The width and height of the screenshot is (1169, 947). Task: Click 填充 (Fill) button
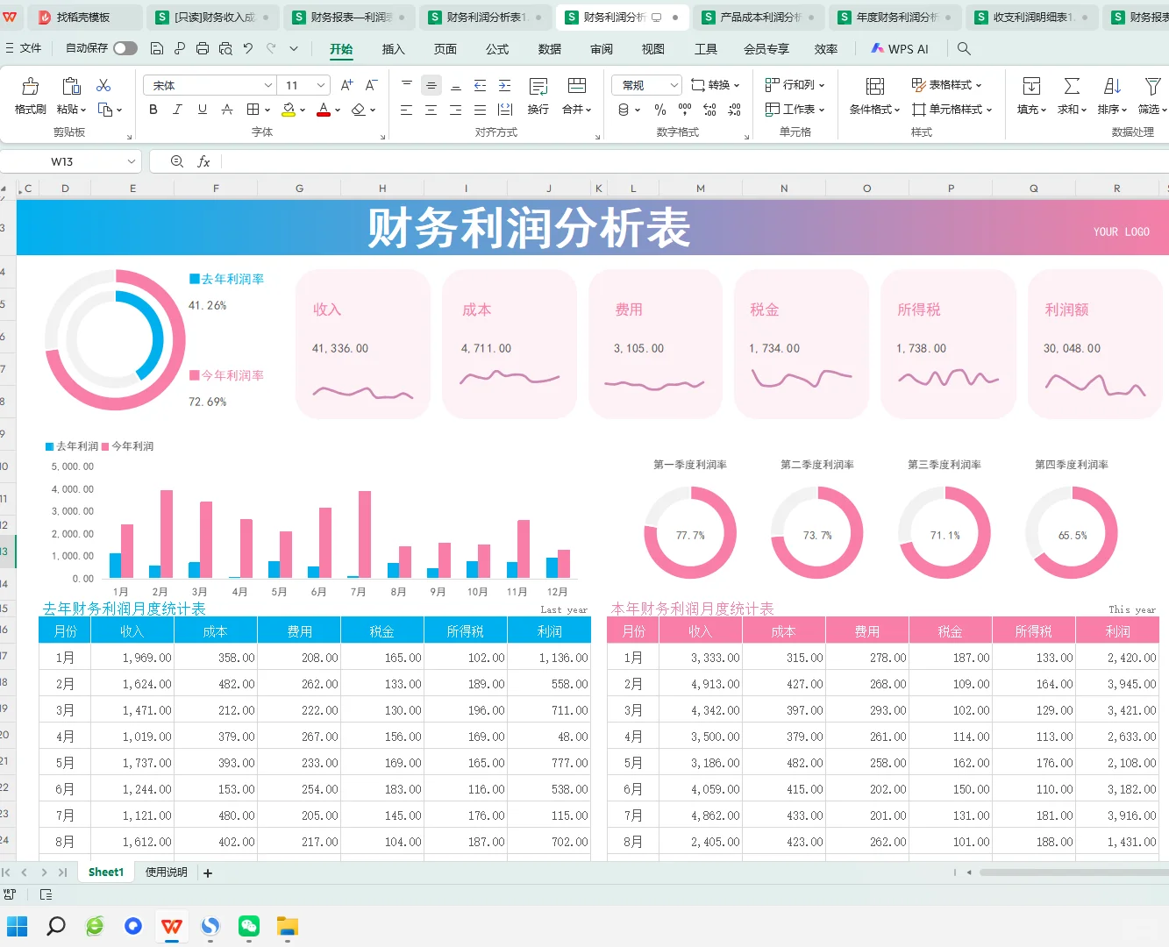1031,96
